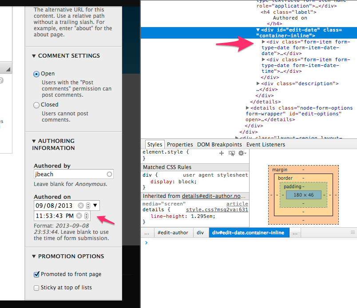357x308 pixels.
Task: Open styles settings gear icon
Action: point(242,153)
